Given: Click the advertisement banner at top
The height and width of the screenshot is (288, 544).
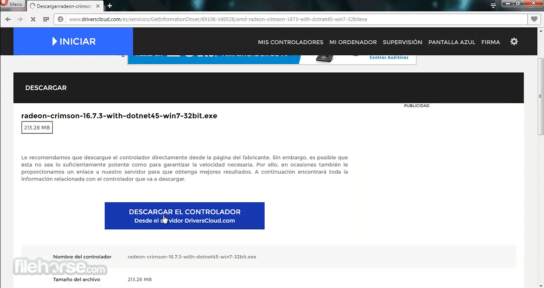Looking at the screenshot, I should [272, 59].
